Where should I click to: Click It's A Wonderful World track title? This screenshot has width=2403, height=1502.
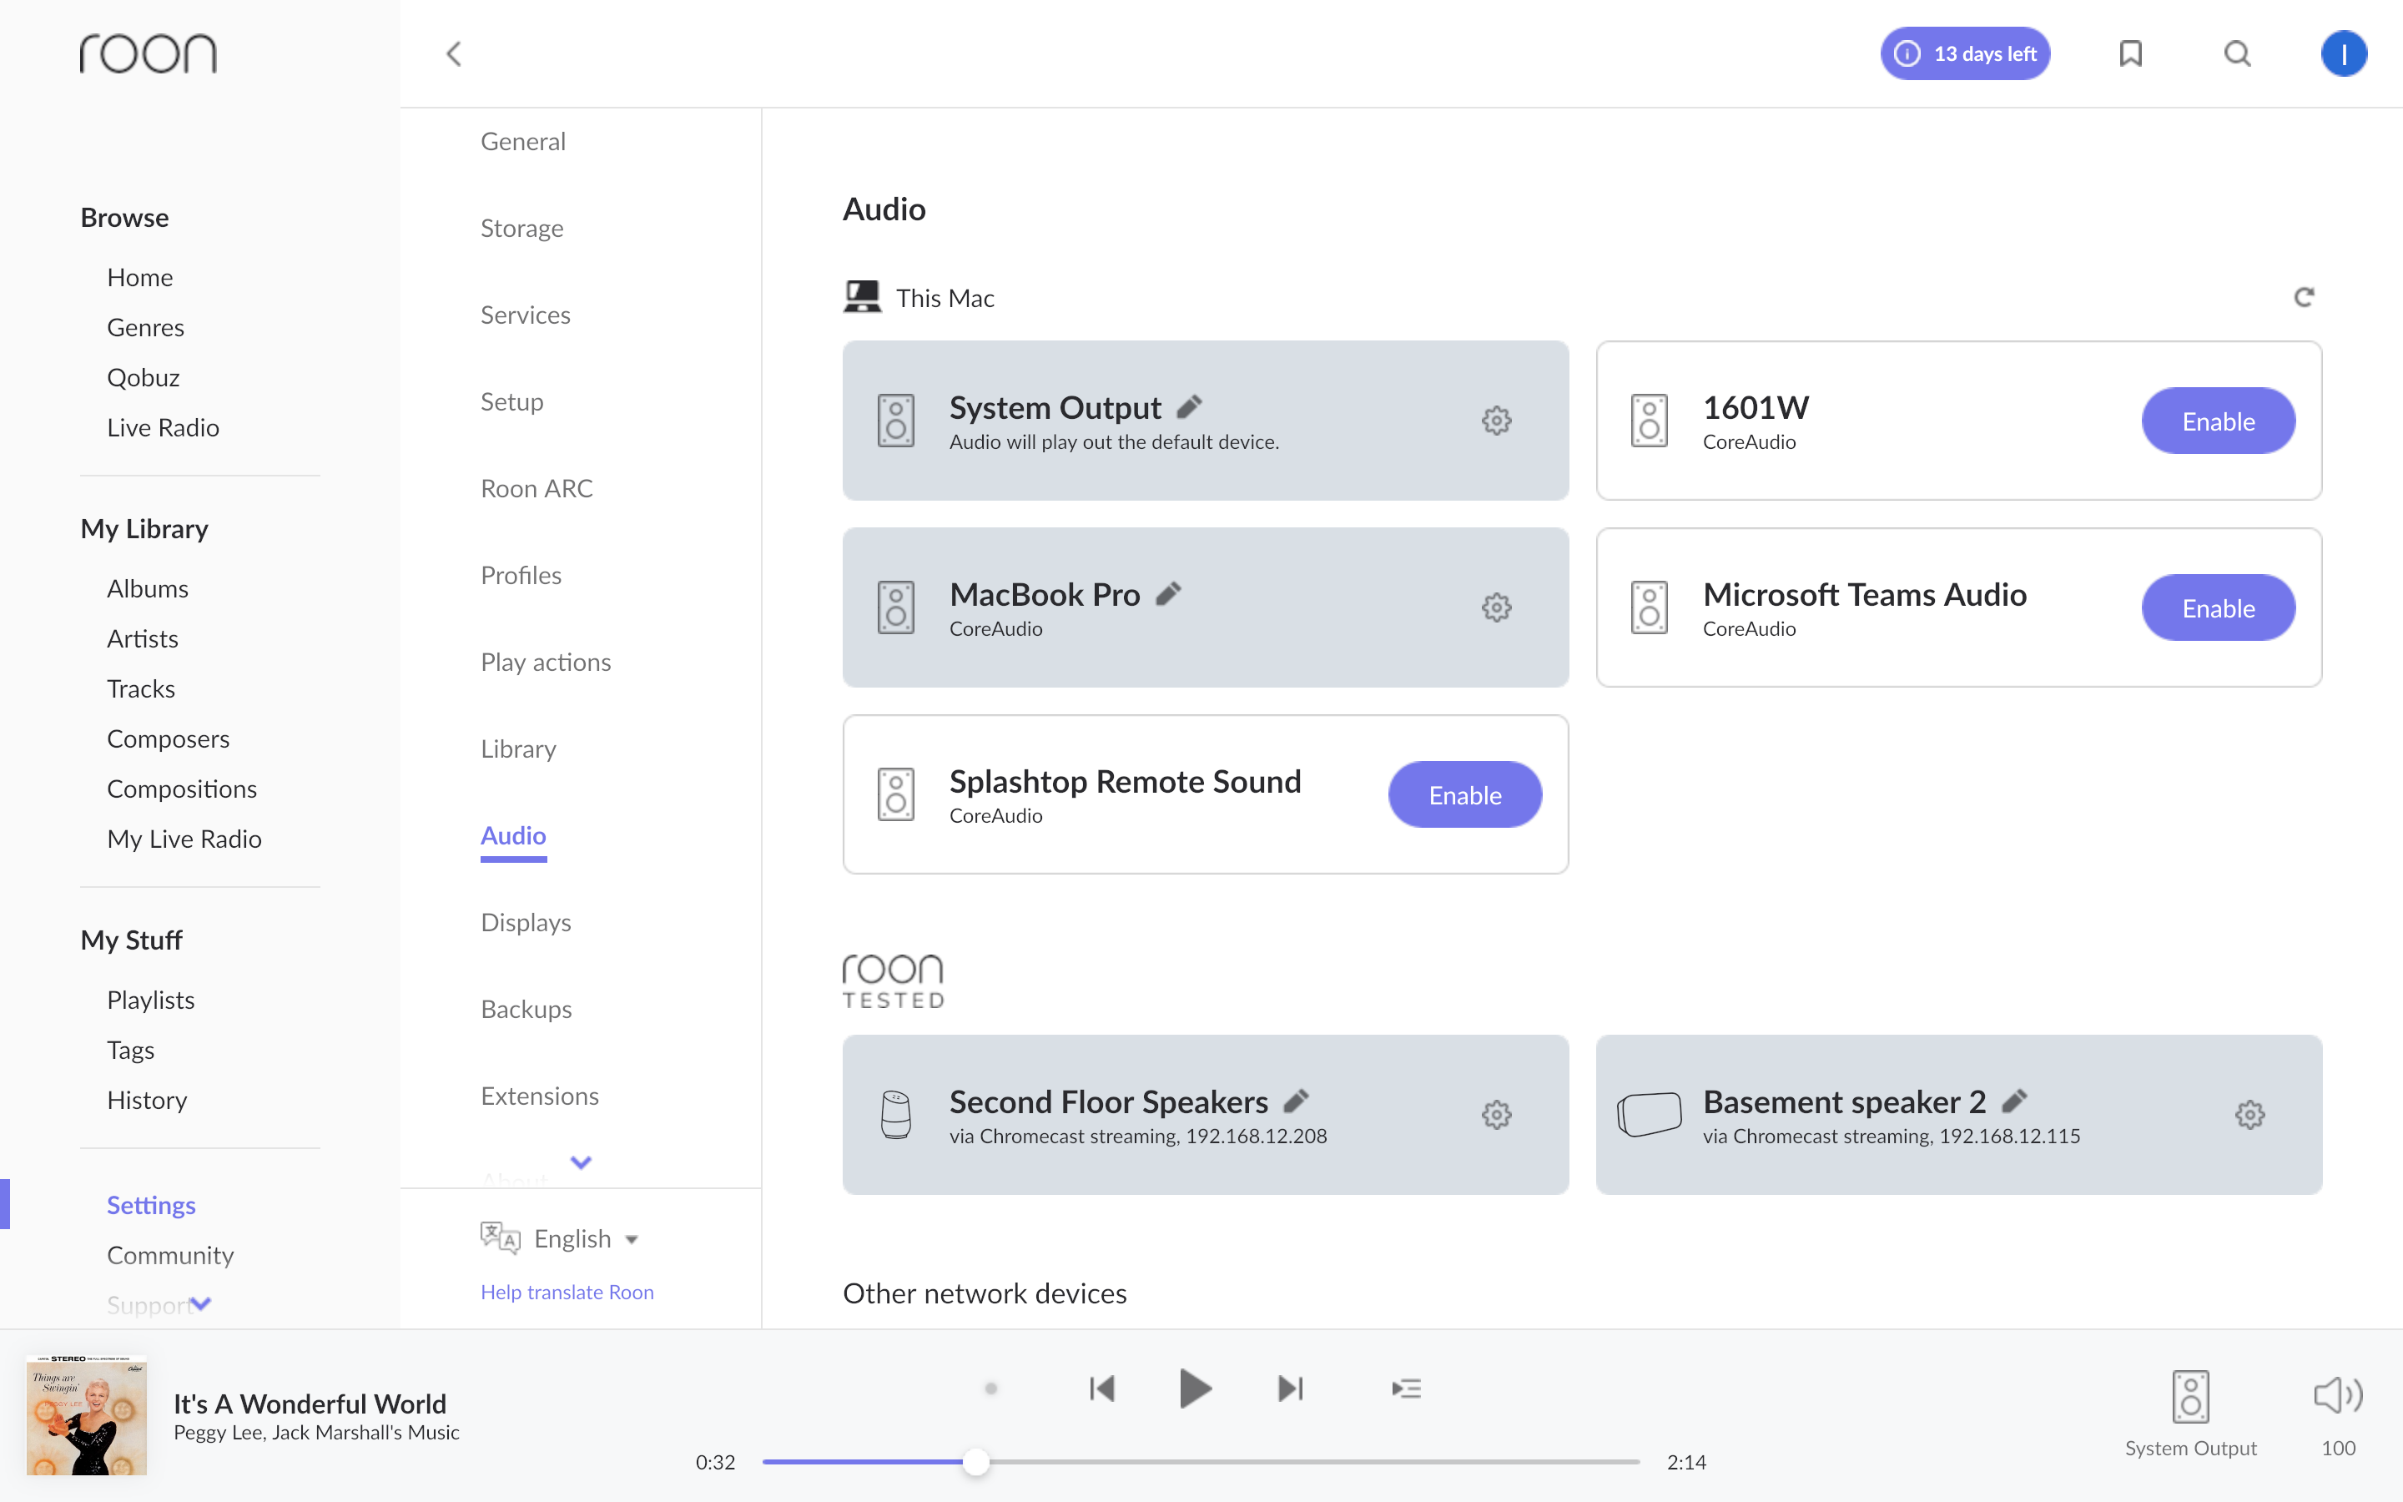click(x=310, y=1403)
